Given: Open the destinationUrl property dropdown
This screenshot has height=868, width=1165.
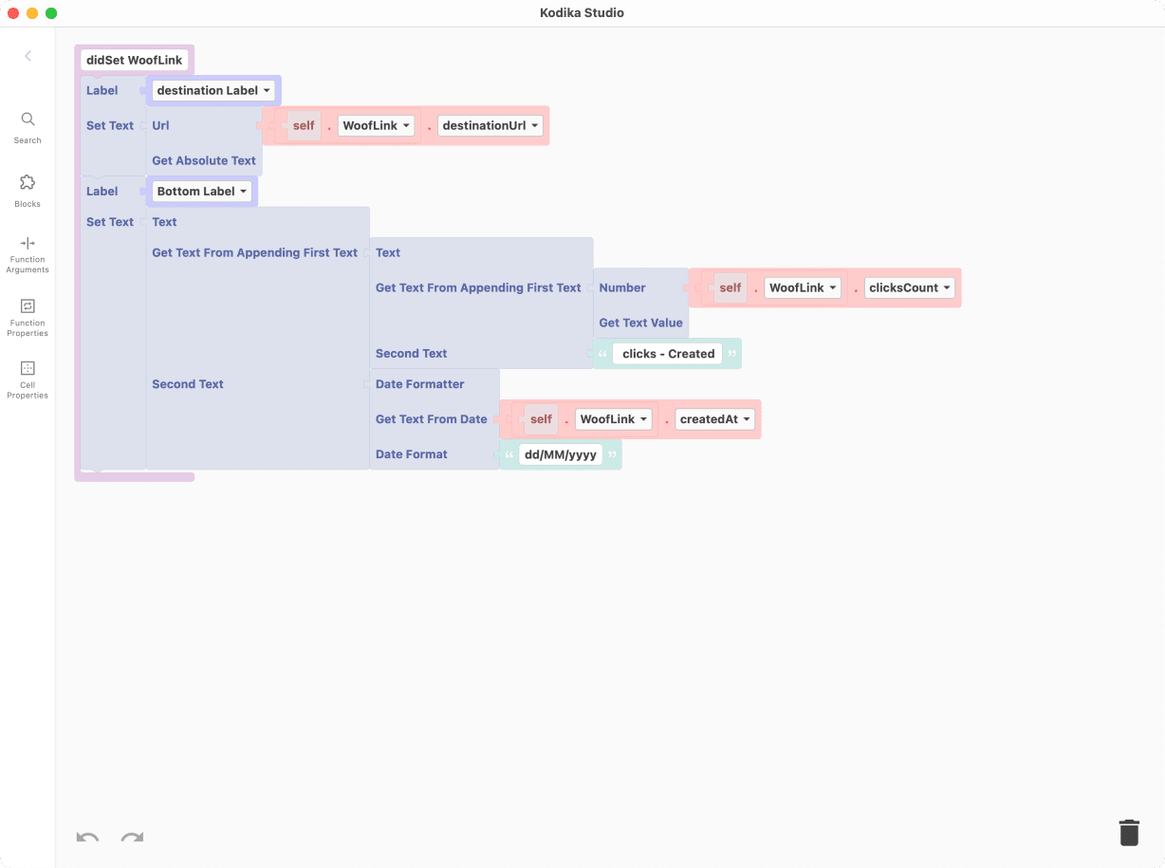Looking at the screenshot, I should coord(490,126).
